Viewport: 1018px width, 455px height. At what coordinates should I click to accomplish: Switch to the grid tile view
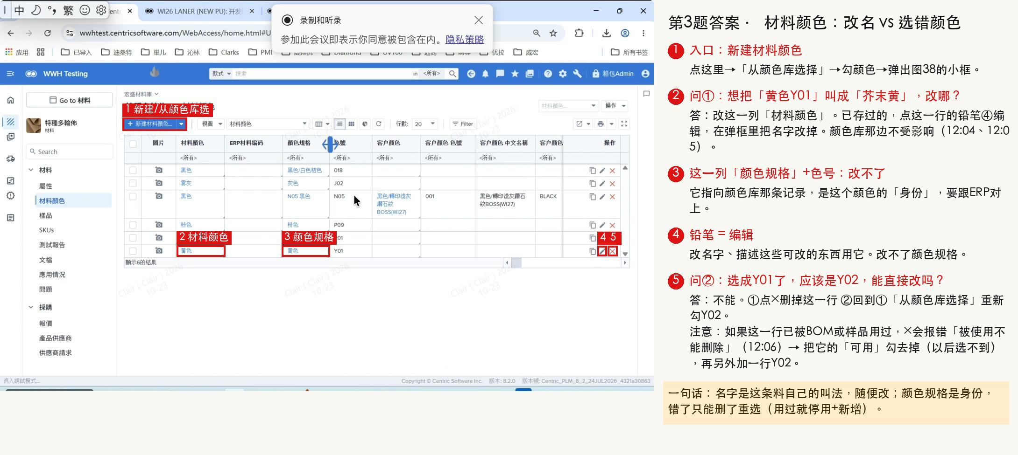pos(352,124)
